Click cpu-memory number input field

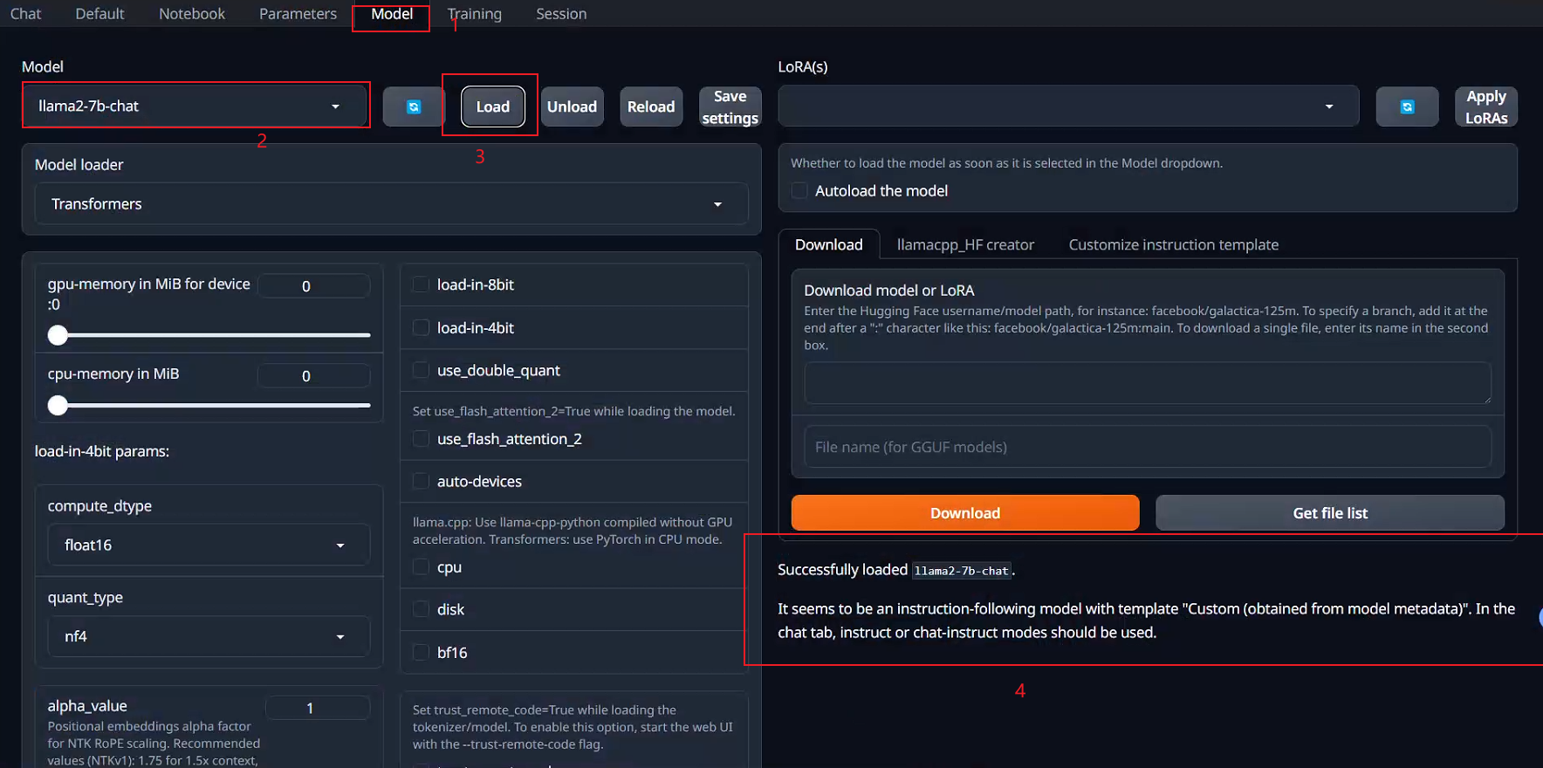(313, 376)
